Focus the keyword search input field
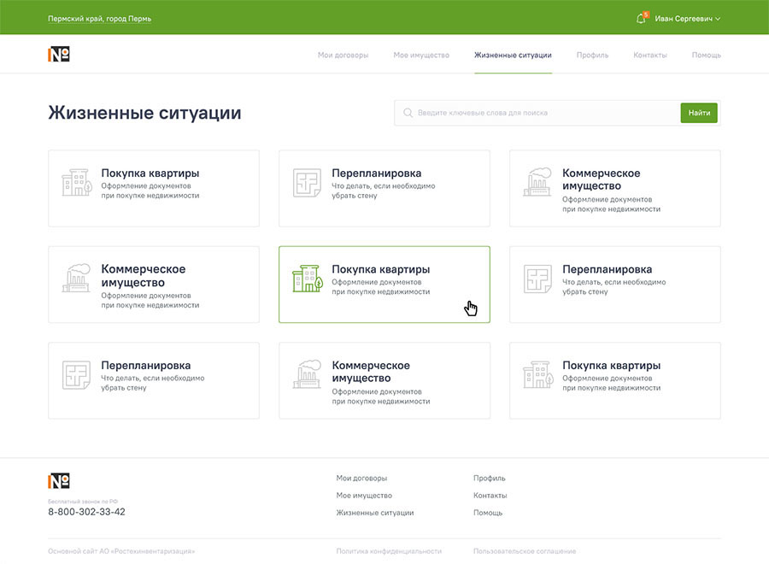Viewport: 769px width, 564px height. 543,113
